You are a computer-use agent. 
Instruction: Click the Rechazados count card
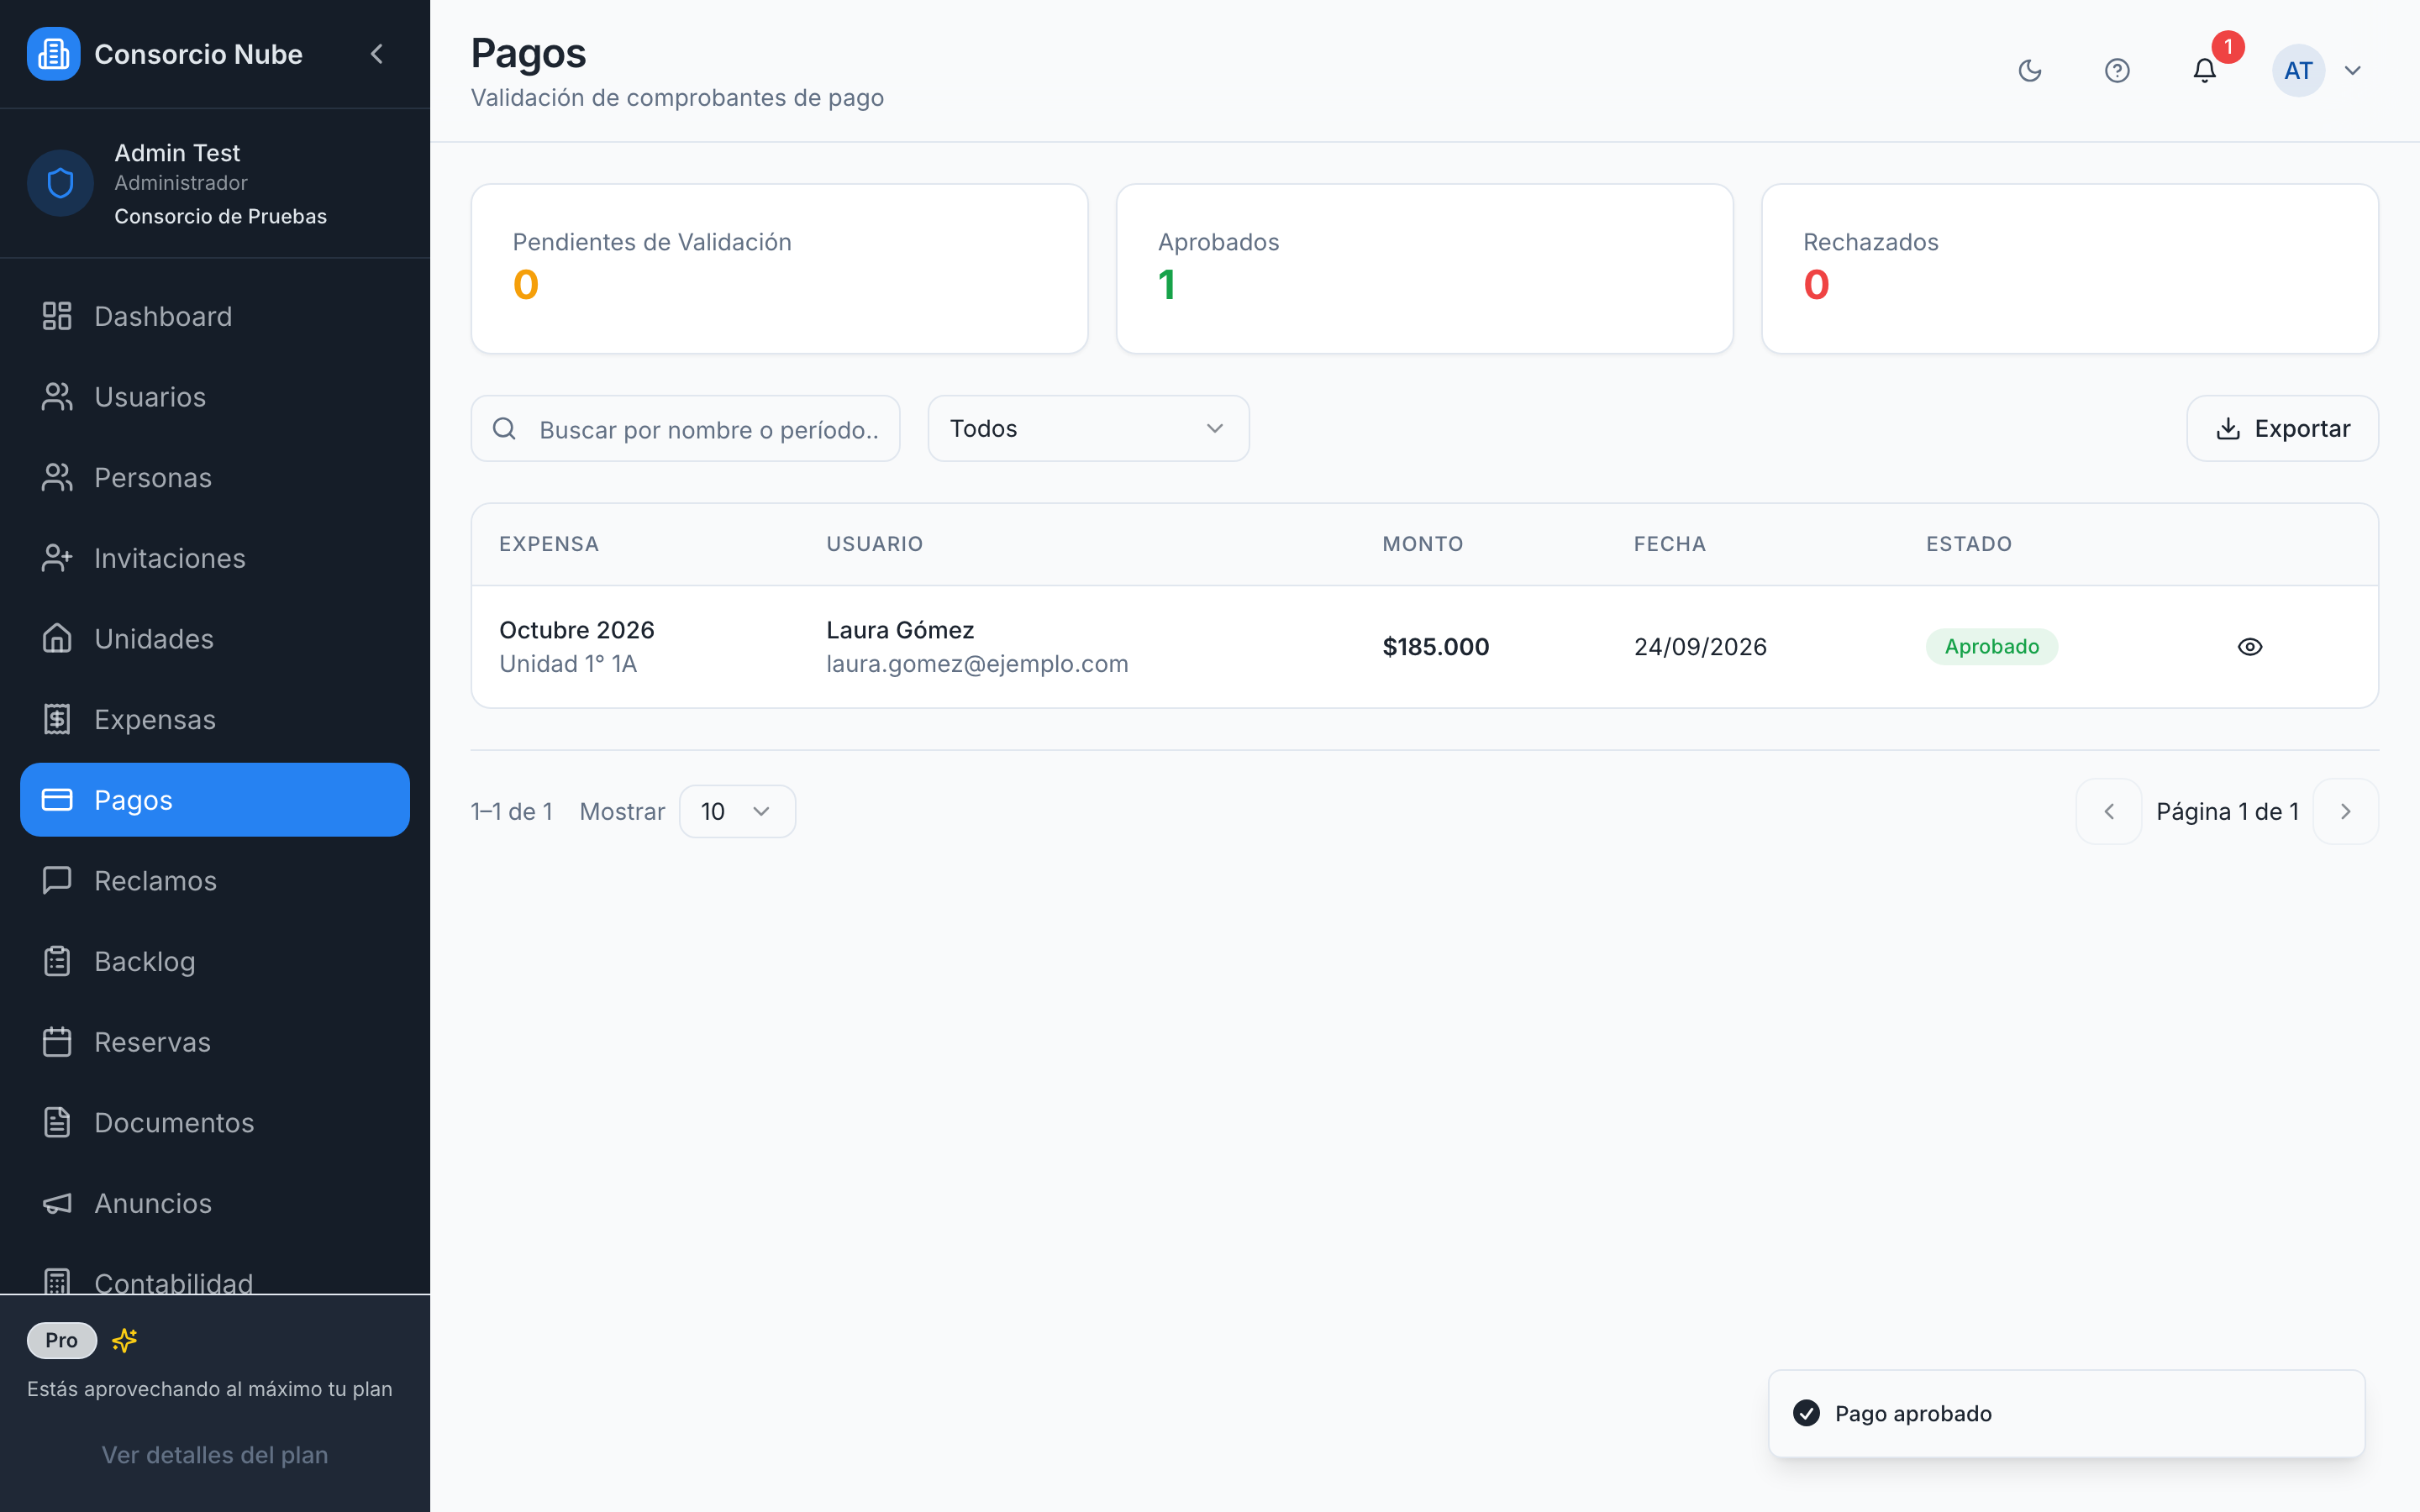tap(2069, 268)
